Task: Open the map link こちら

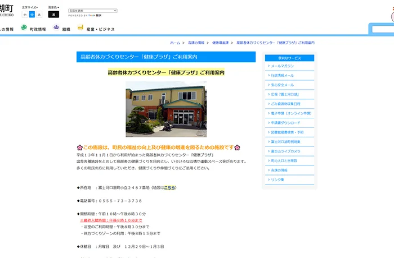Action: coord(169,188)
